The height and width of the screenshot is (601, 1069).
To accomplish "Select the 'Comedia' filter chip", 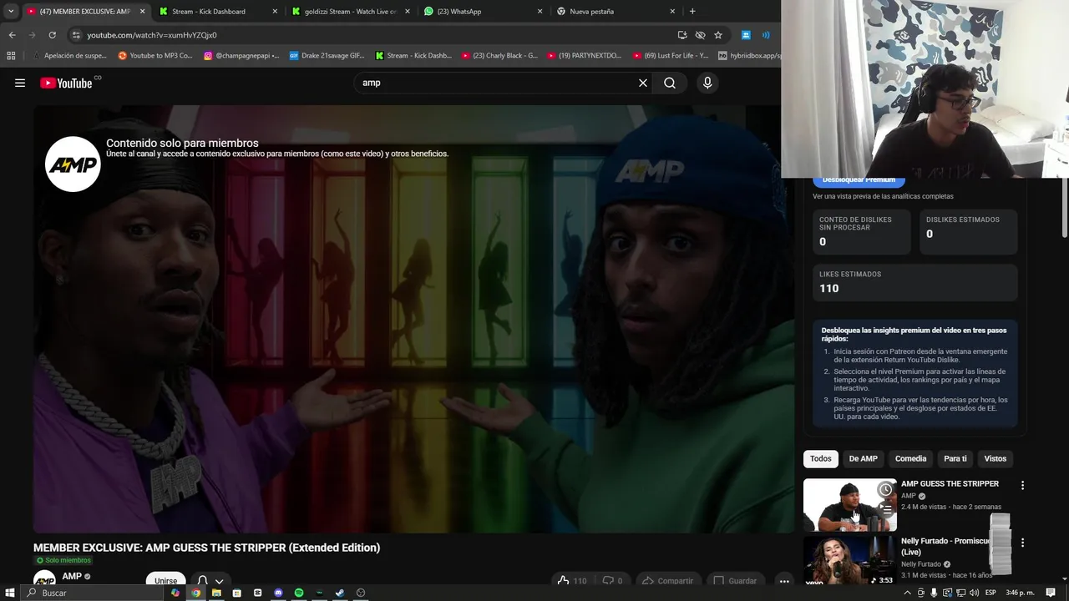I will tap(910, 458).
